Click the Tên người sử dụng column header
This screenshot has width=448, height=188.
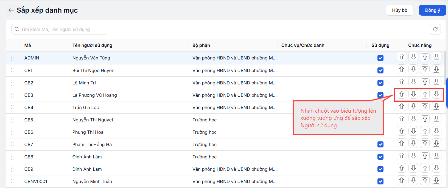[x=92, y=45]
